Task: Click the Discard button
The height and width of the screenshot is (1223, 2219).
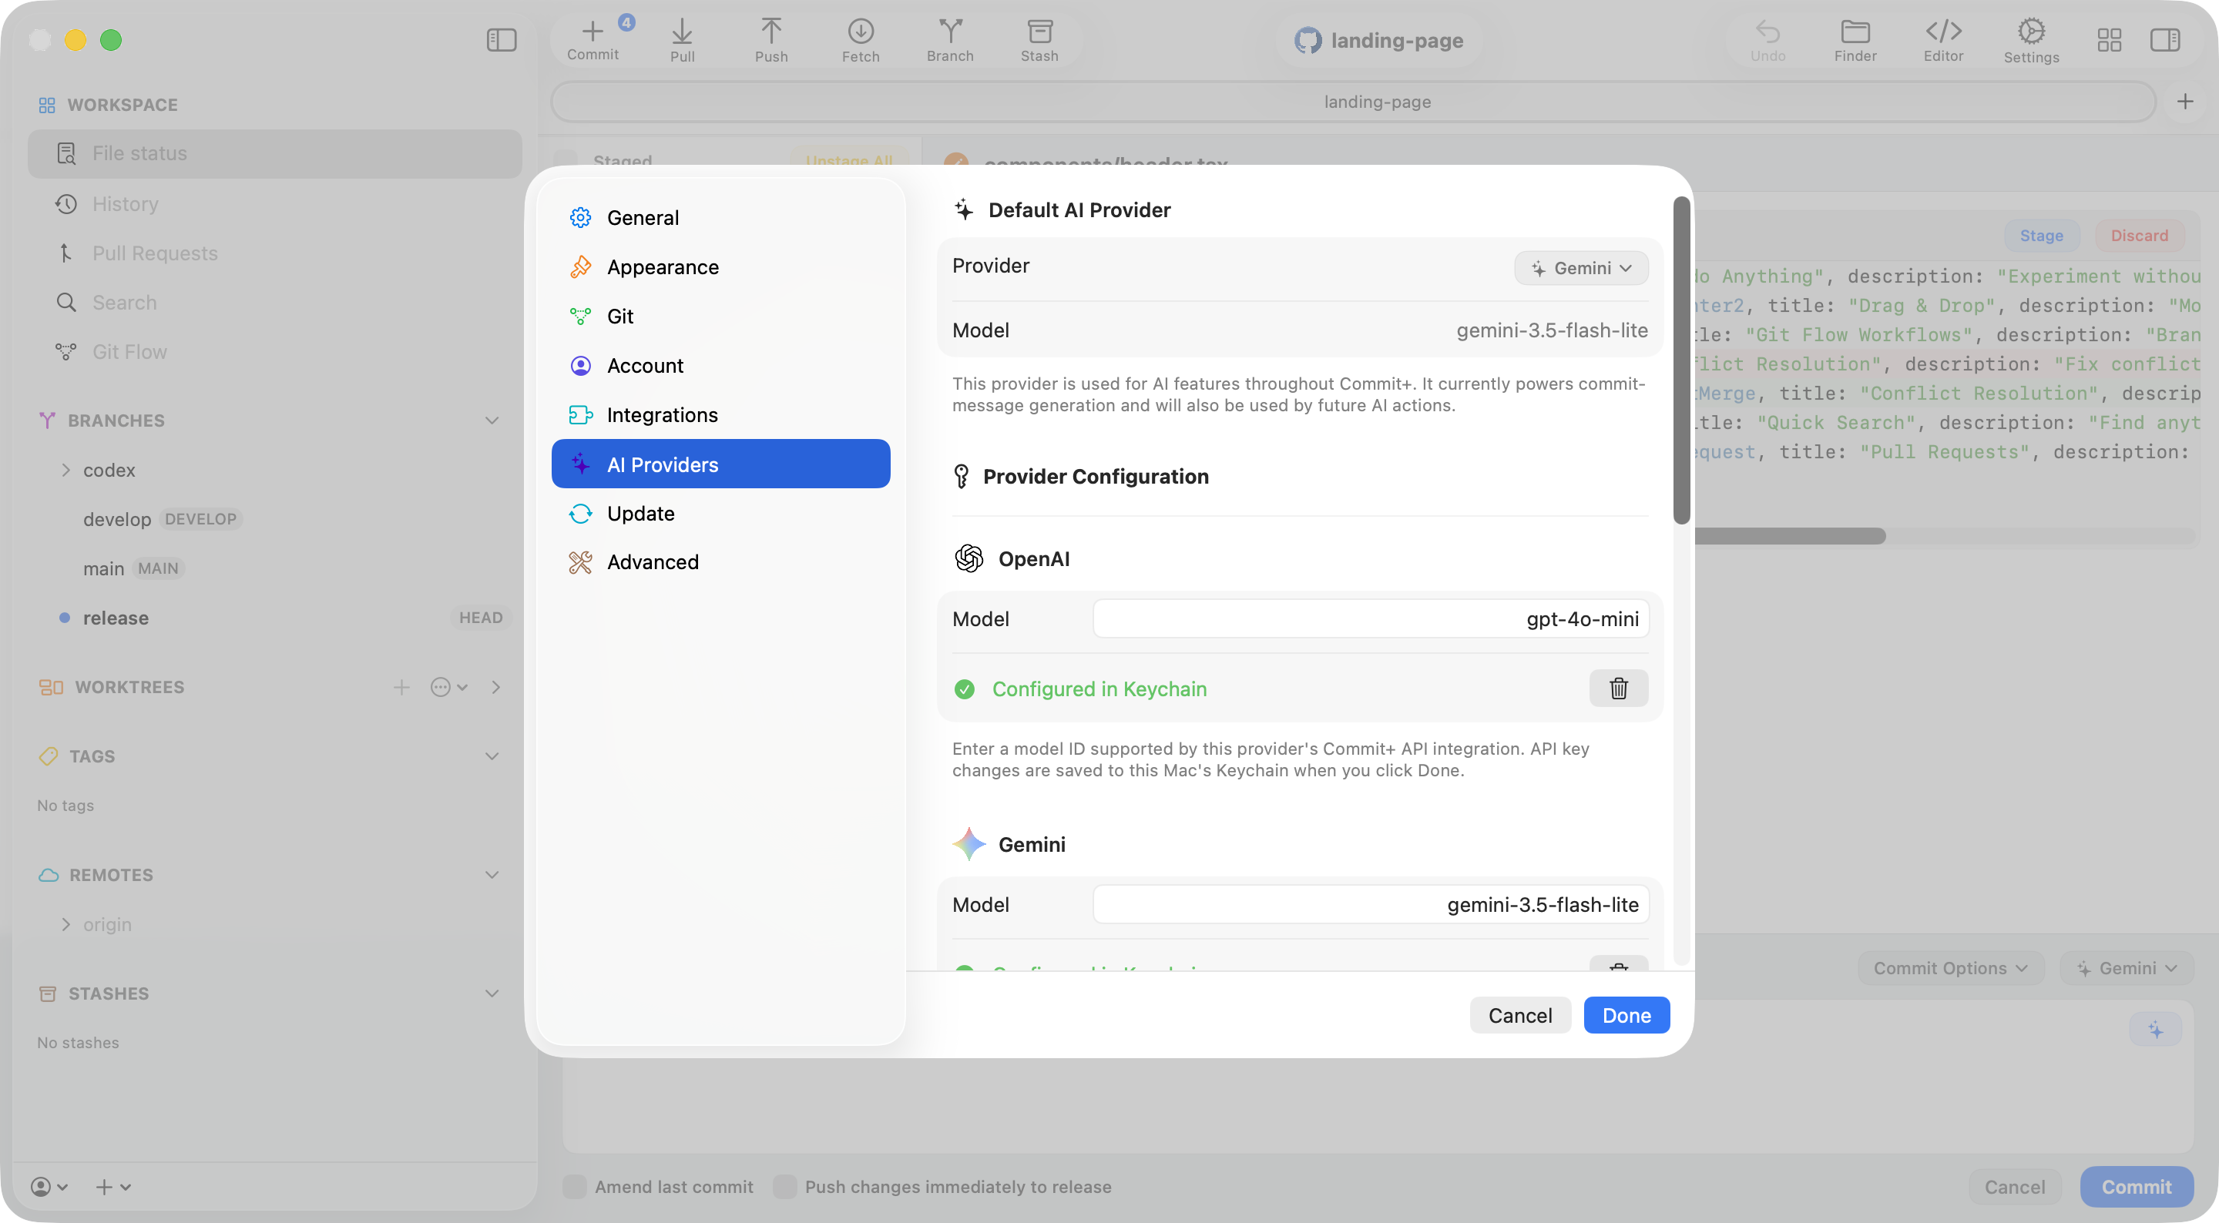Action: pos(2139,235)
